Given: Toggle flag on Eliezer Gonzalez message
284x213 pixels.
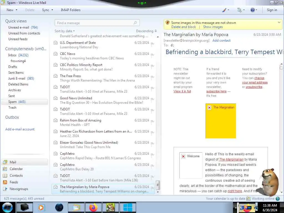Looking at the screenshot, I should [x=152, y=144].
